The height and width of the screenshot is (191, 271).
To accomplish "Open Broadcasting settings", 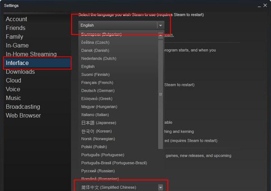I will [23, 107].
